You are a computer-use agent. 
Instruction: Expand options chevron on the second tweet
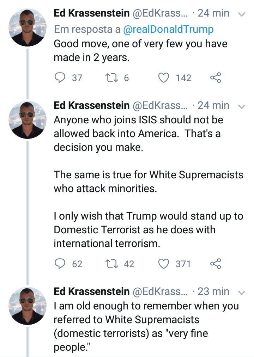(241, 106)
